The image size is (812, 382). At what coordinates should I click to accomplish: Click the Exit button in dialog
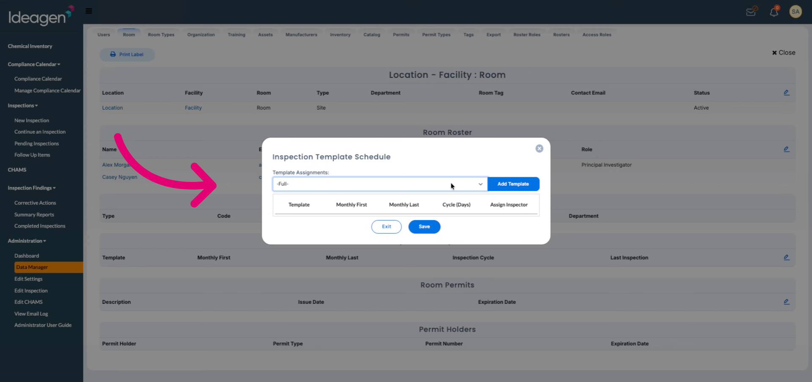click(386, 227)
